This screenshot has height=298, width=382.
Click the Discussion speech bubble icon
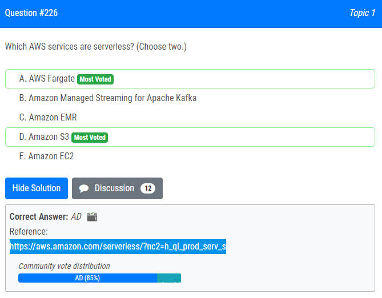coord(84,188)
